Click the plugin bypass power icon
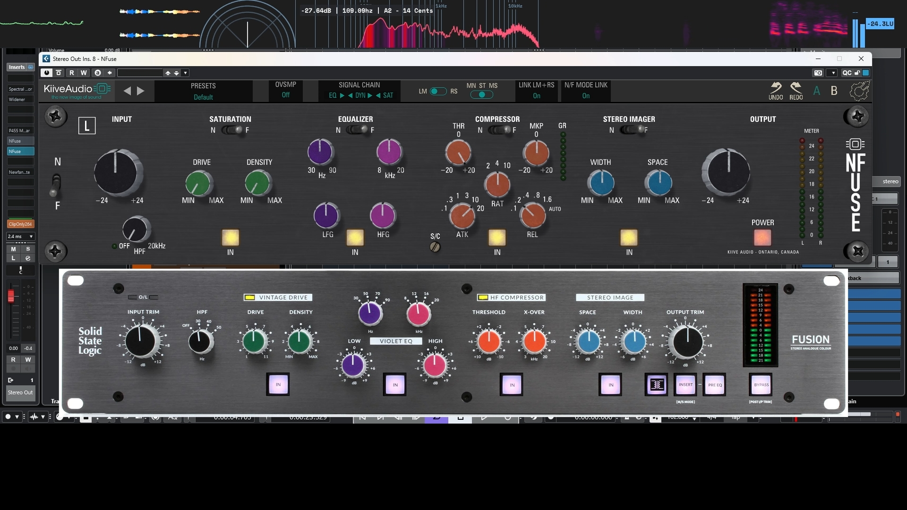 coord(46,73)
